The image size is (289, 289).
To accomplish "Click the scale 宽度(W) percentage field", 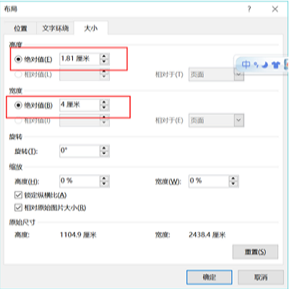I will [209, 181].
